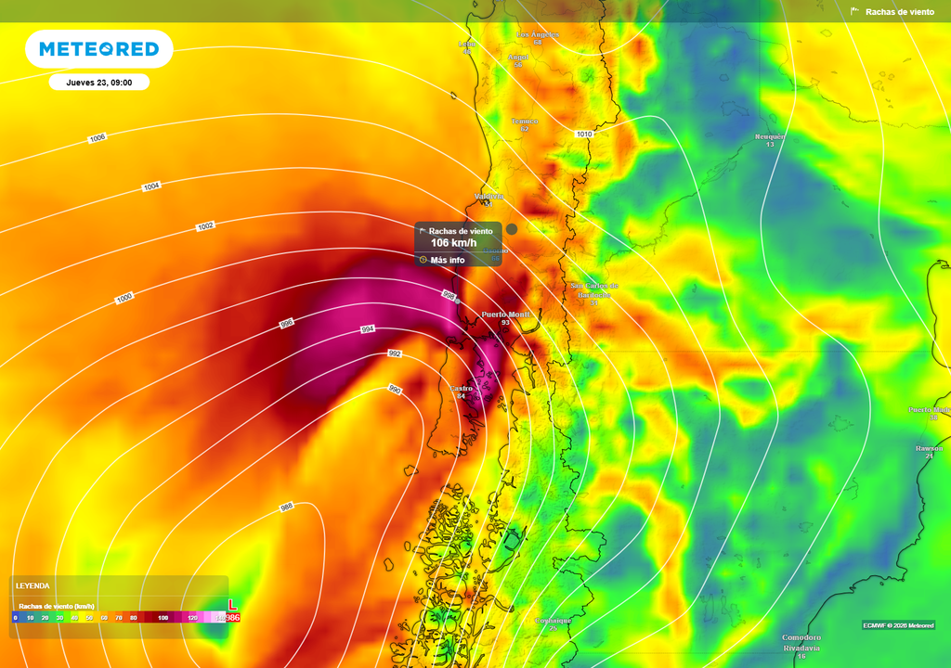Open the Más info link in popup
Screen dimensions: 951x668
(x=448, y=260)
